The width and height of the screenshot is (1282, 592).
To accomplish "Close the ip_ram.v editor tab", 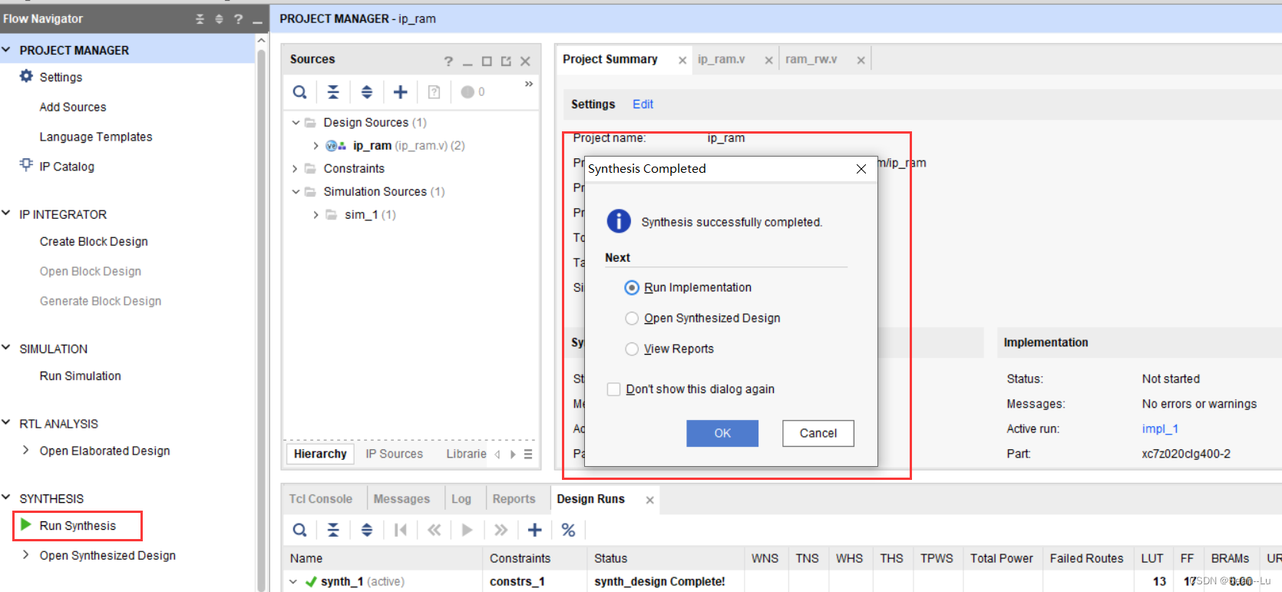I will 768,61.
